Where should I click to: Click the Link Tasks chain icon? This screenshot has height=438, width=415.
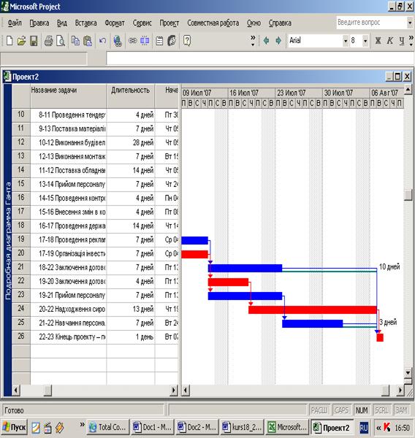tap(132, 41)
